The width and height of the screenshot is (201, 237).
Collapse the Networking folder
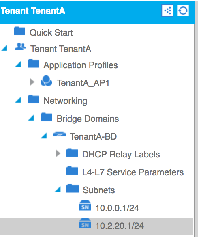pos(18,100)
